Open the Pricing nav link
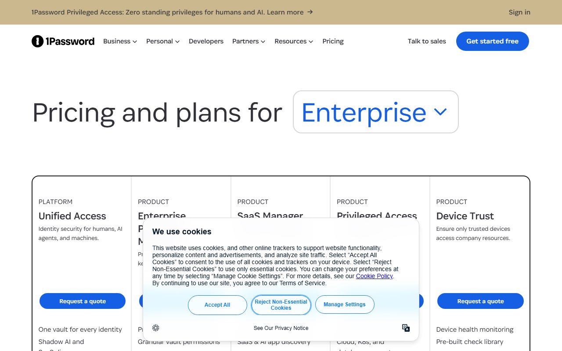The width and height of the screenshot is (562, 351). pyautogui.click(x=333, y=41)
